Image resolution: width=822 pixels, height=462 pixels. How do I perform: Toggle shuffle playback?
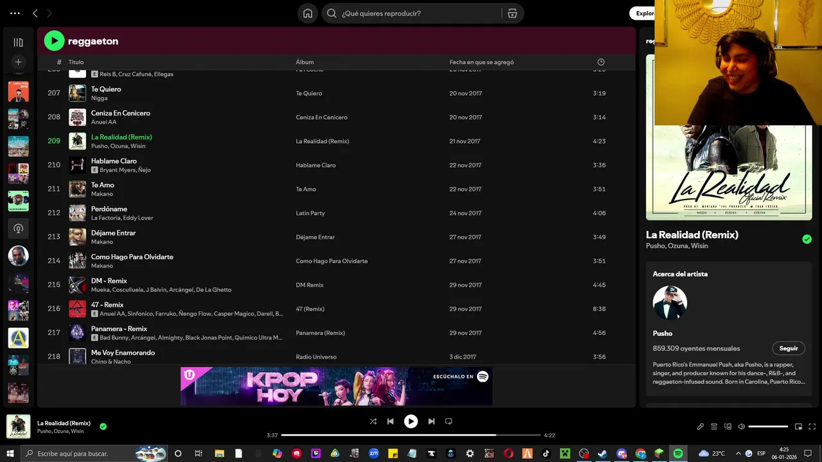pos(373,422)
